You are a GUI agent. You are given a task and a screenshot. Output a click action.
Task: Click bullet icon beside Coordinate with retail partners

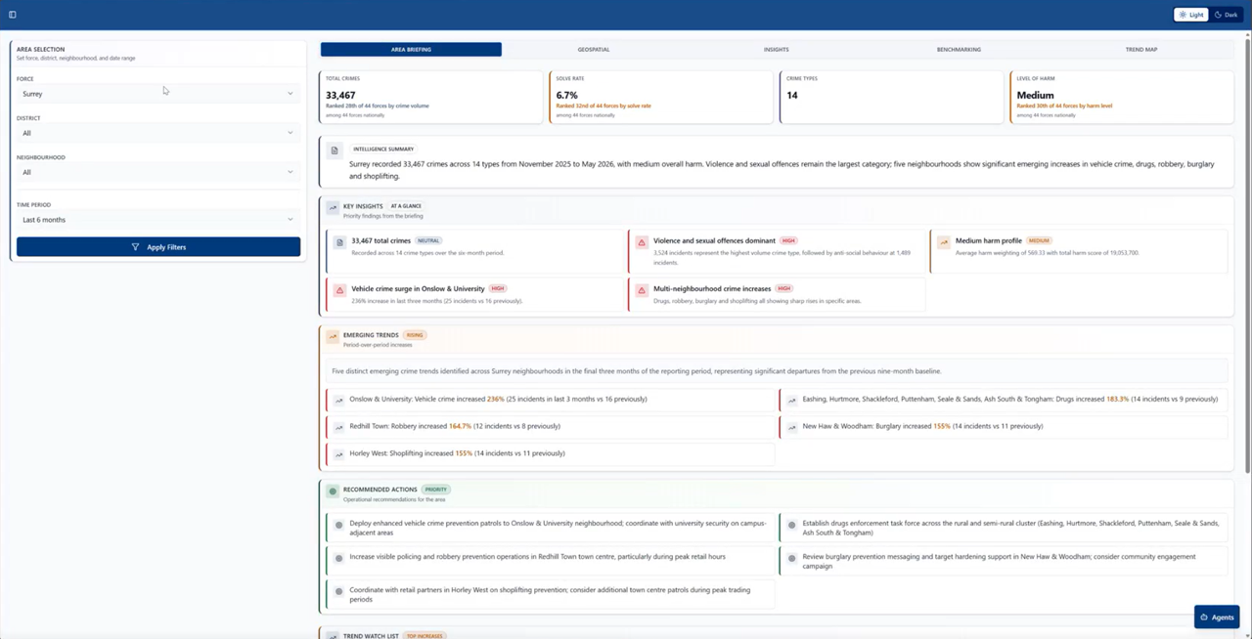pos(339,591)
